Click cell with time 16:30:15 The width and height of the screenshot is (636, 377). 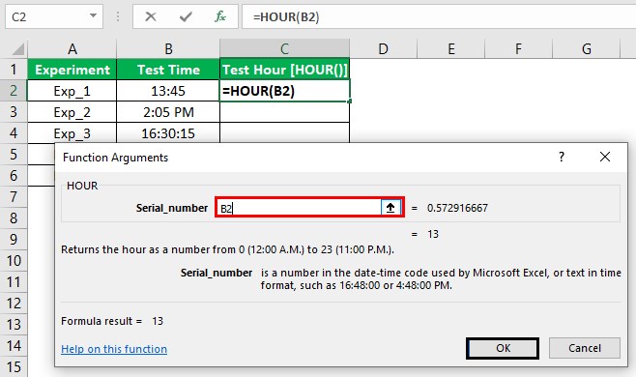(168, 133)
